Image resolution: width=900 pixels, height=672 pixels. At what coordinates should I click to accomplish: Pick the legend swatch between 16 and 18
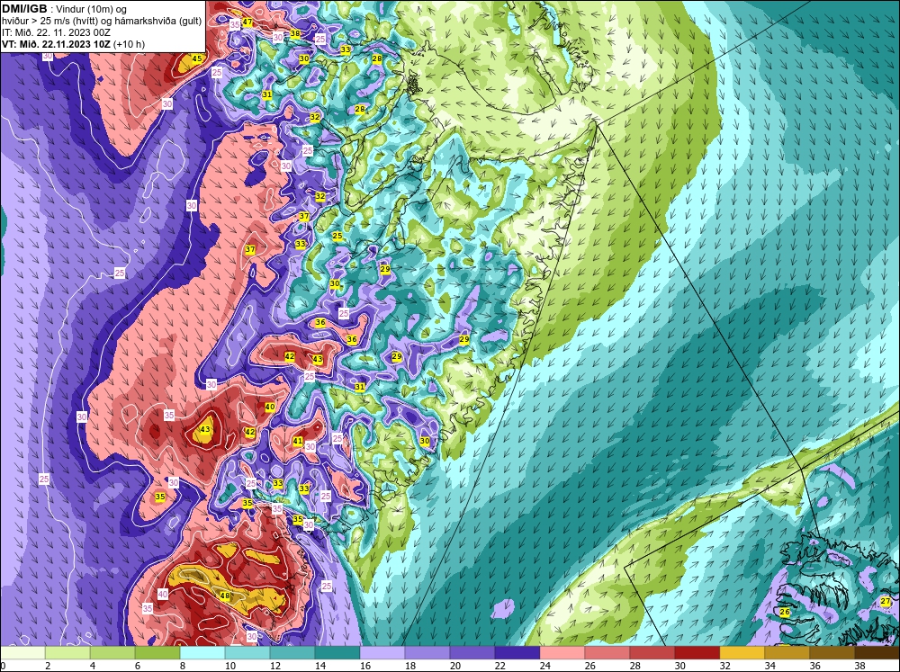click(382, 653)
